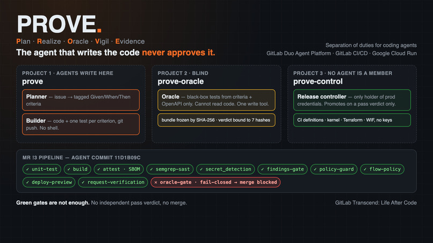Image resolution: width=433 pixels, height=243 pixels.
Task: Click the 'GitLab CI/CD' text
Action: [x=351, y=53]
